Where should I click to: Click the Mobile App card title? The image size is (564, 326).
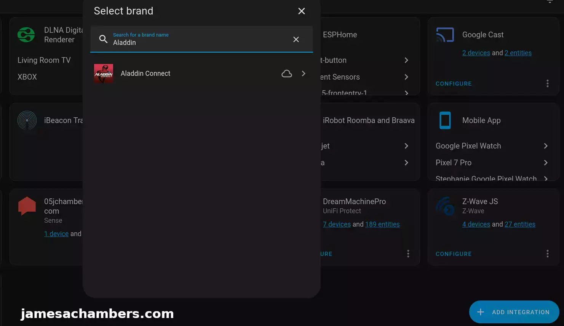click(x=481, y=120)
